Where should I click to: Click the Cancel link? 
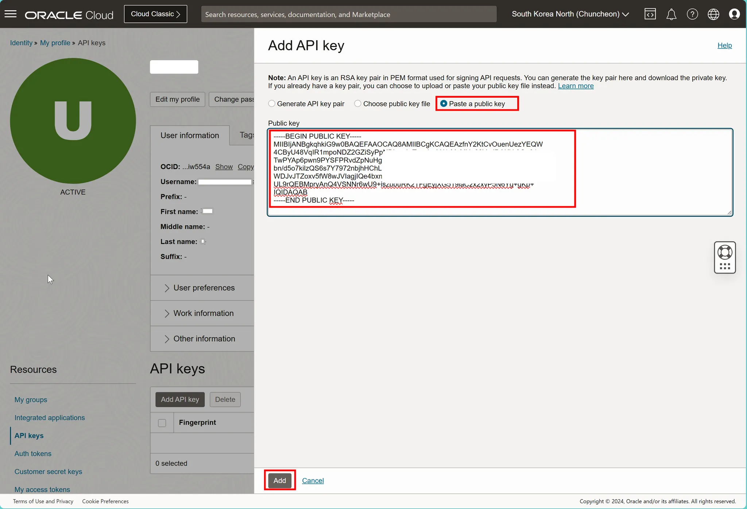[x=313, y=481]
